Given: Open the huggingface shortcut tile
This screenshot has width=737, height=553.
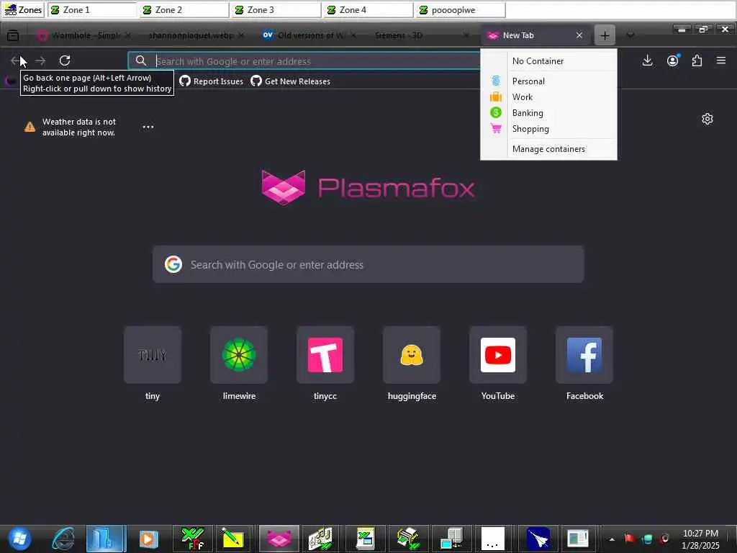Looking at the screenshot, I should 412,355.
